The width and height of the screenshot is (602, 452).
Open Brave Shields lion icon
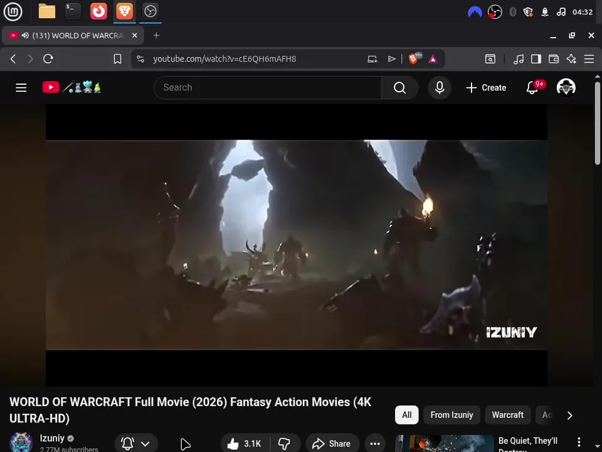pyautogui.click(x=414, y=58)
